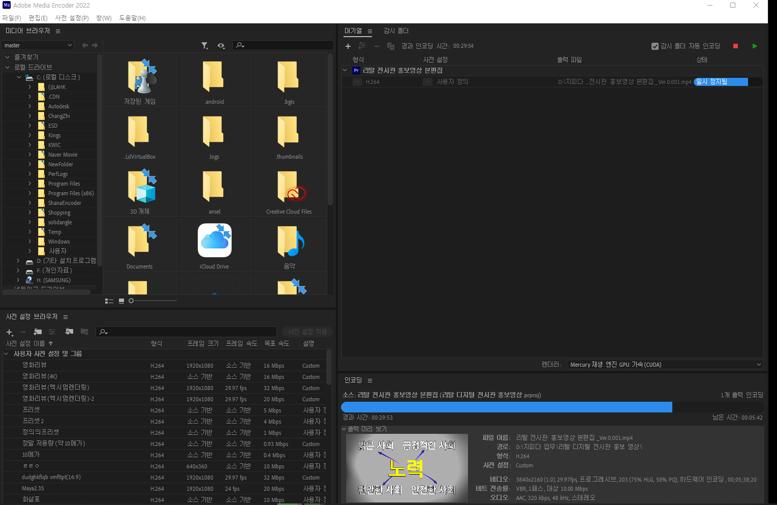The height and width of the screenshot is (505, 777).
Task: Adjust the thumbnail size slider
Action: pos(131,301)
